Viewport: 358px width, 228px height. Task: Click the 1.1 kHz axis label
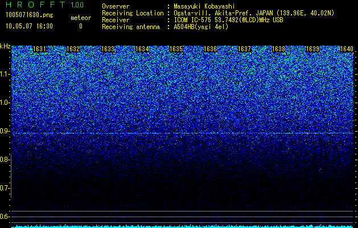(5, 74)
